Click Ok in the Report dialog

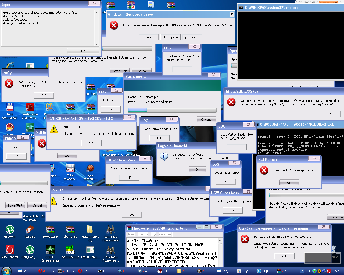[x=83, y=51]
